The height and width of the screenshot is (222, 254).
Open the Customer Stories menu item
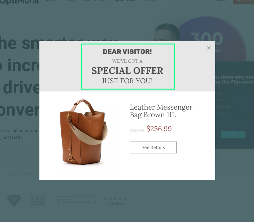94,1
